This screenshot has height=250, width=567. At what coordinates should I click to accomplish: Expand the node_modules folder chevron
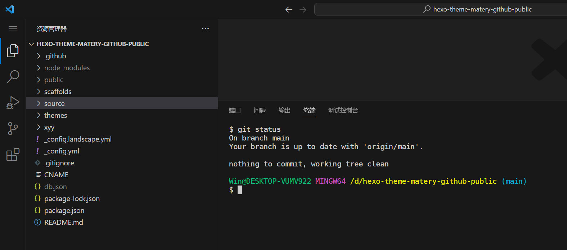click(x=39, y=68)
